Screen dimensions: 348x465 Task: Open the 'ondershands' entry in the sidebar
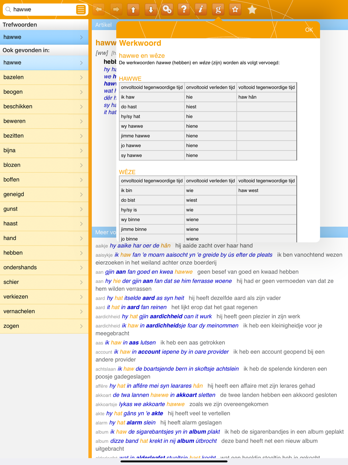[44, 268]
